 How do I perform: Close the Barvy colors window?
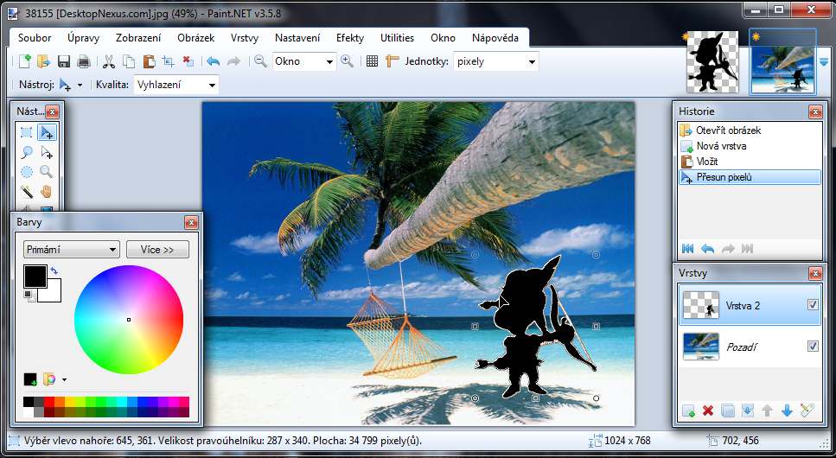(x=191, y=222)
